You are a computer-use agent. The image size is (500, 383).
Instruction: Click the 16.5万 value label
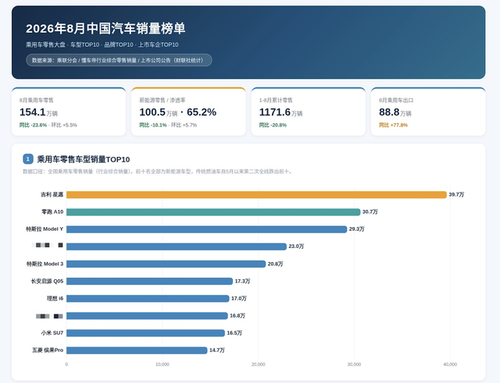pos(234,333)
